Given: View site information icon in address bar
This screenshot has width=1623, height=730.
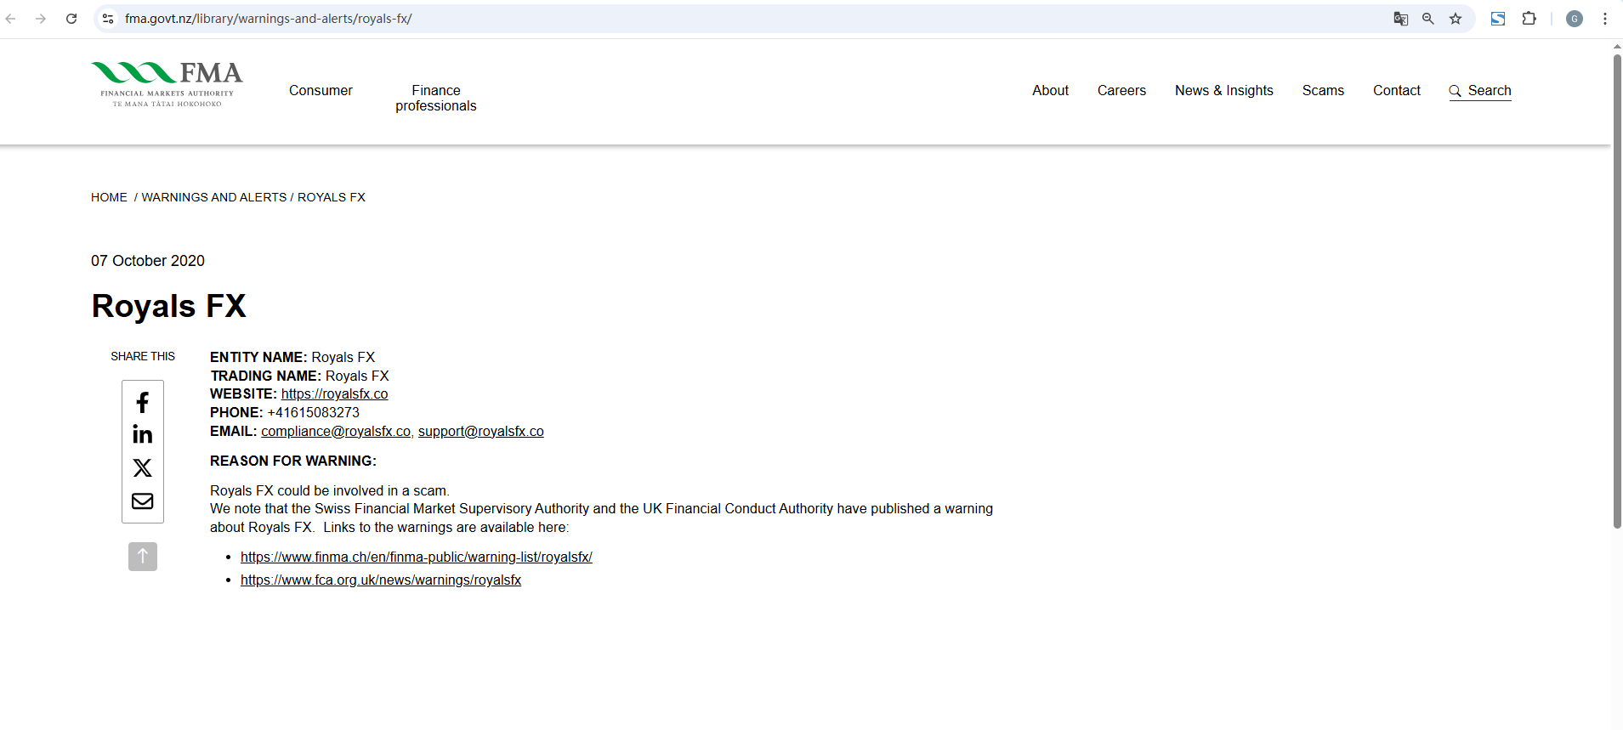Looking at the screenshot, I should tap(108, 19).
